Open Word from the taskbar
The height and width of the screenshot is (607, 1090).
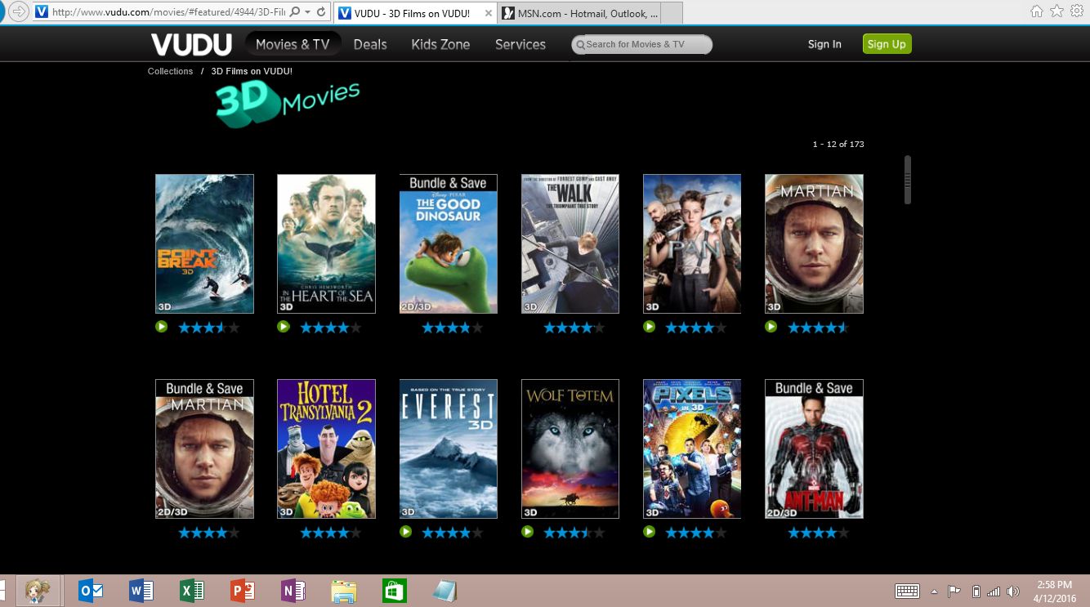point(141,591)
